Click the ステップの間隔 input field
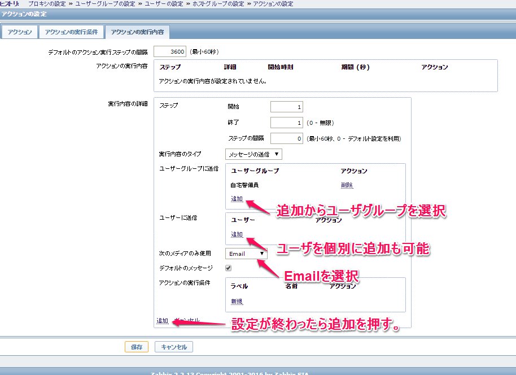The image size is (516, 375). tap(286, 138)
